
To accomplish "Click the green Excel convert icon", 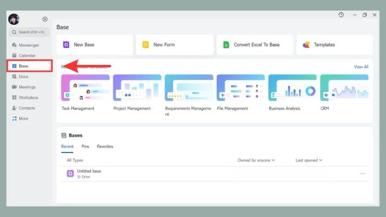I will pos(226,45).
